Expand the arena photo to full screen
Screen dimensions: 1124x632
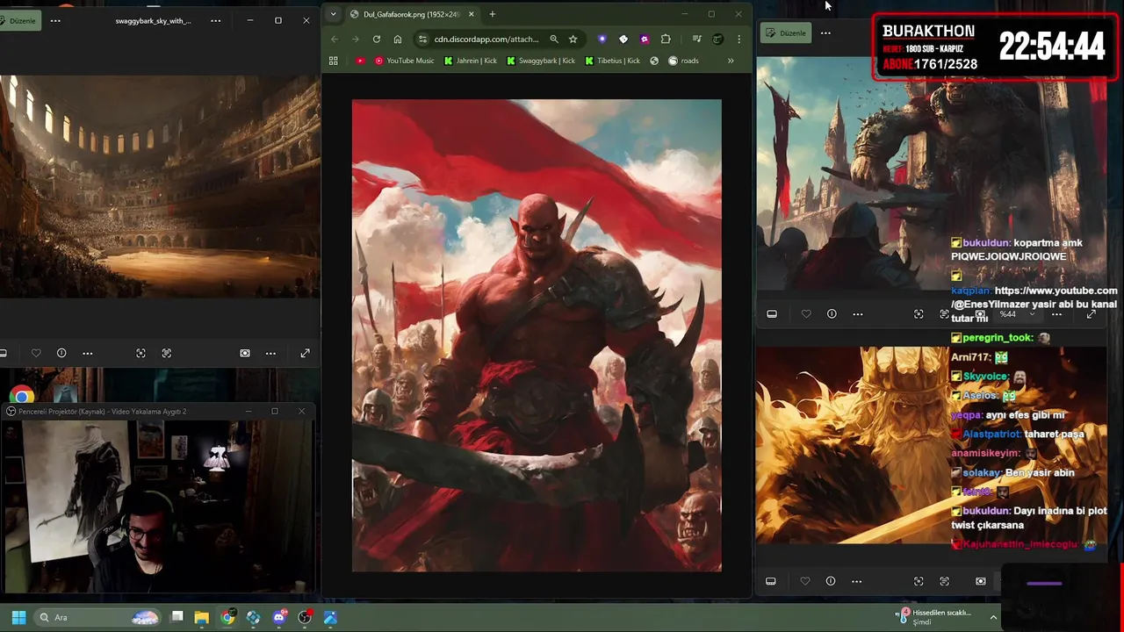(305, 353)
